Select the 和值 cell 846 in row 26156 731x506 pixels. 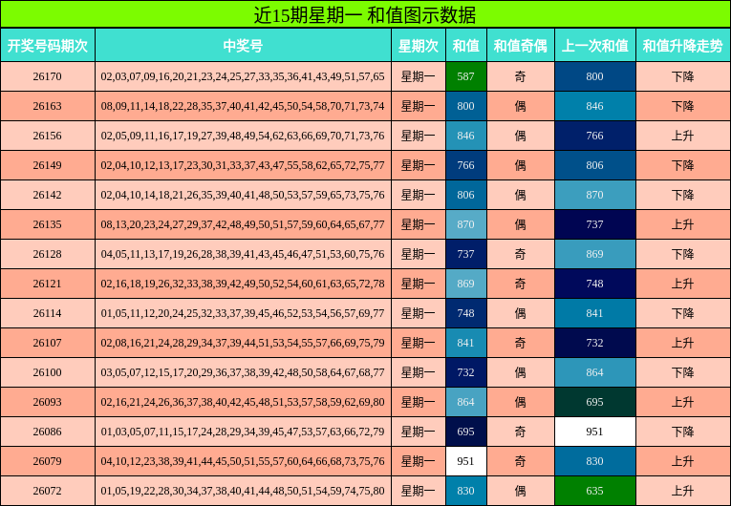pyautogui.click(x=466, y=136)
